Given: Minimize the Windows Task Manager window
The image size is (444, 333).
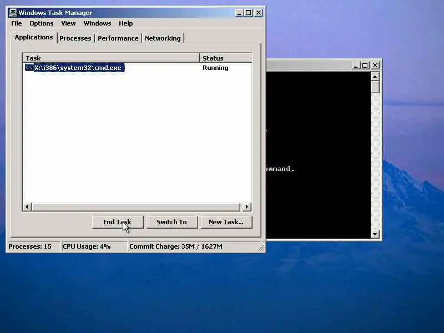Looking at the screenshot, I should coord(239,13).
